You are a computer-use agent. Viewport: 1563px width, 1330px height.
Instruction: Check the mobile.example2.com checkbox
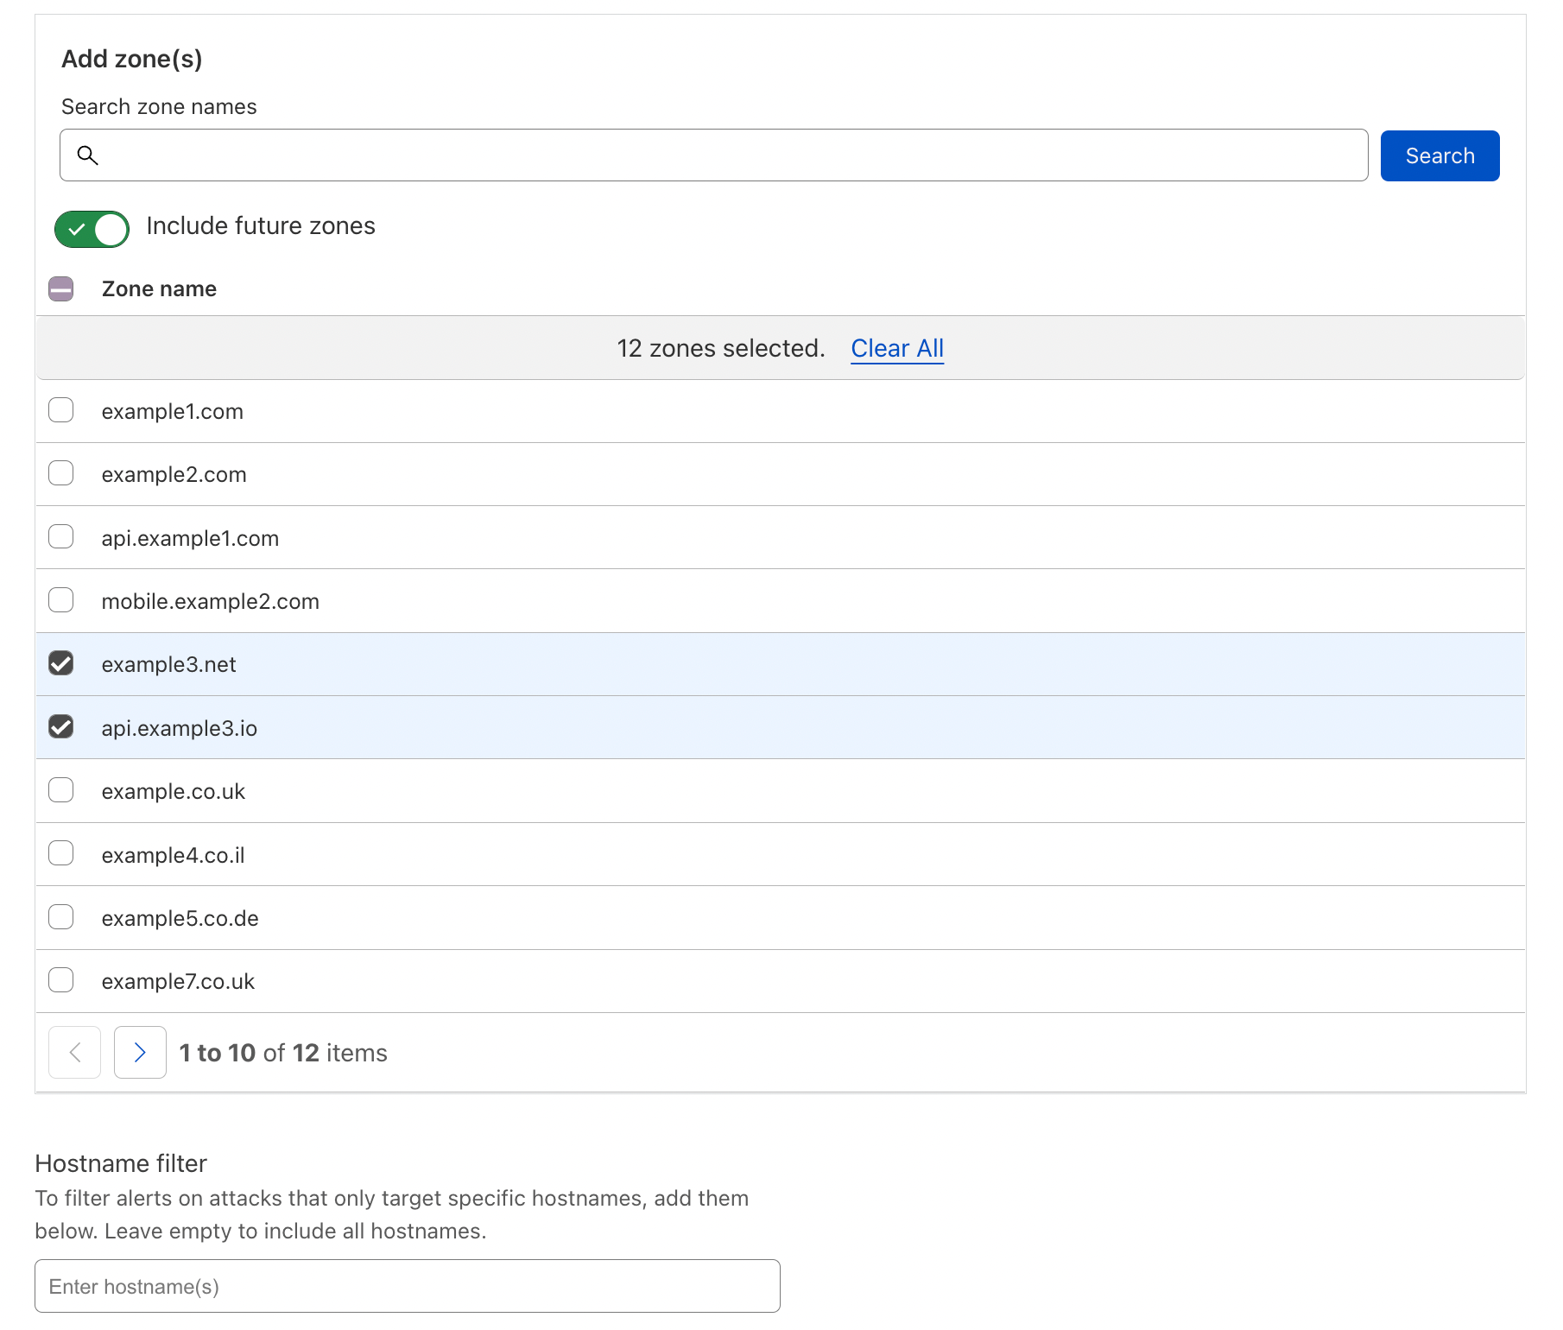click(x=61, y=600)
